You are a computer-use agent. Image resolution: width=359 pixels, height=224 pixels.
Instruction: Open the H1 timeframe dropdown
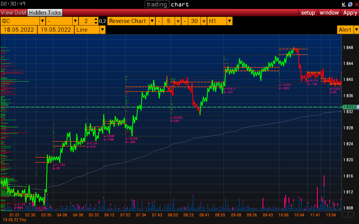click(229, 21)
